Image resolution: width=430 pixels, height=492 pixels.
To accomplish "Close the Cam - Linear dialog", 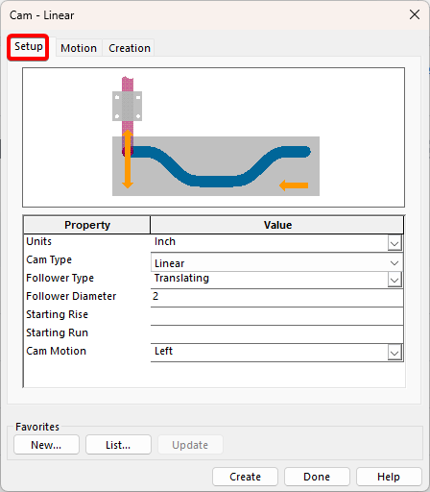I will (415, 14).
